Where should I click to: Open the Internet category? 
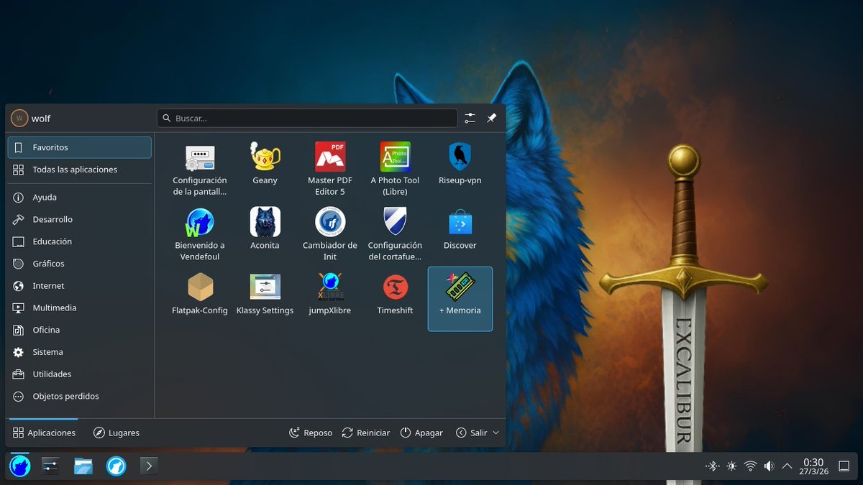(80, 286)
